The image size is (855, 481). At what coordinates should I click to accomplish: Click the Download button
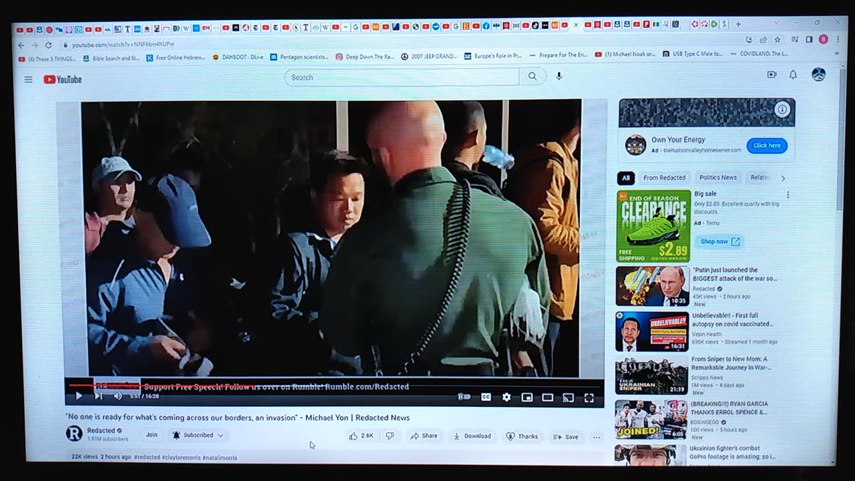[x=472, y=436]
